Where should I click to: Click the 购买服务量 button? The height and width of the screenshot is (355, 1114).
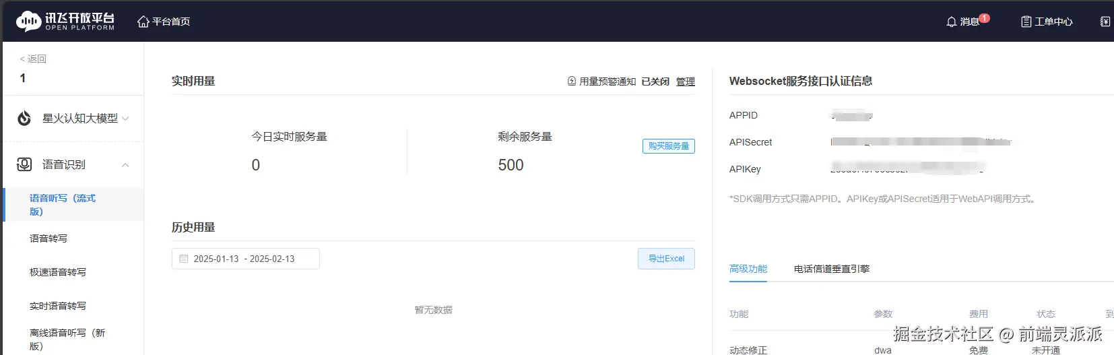click(x=669, y=146)
